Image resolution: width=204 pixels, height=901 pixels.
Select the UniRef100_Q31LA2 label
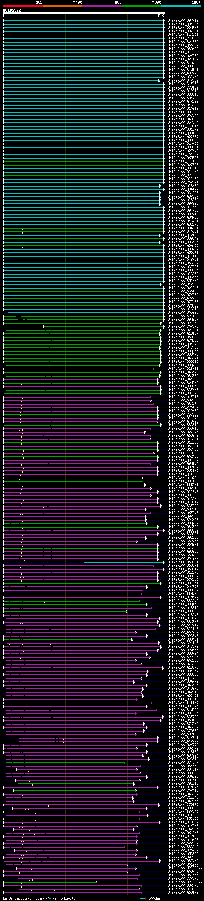(183, 129)
